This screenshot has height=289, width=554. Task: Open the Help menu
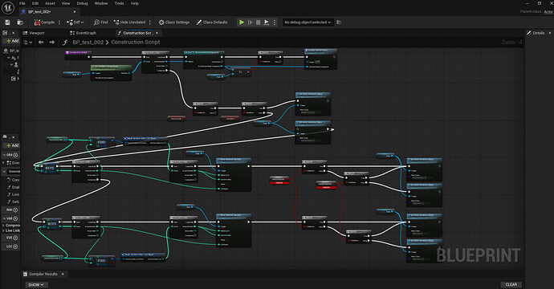pyautogui.click(x=135, y=3)
